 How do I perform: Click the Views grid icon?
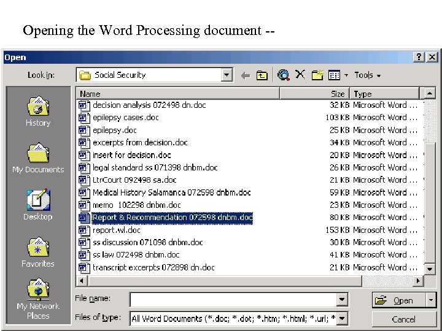pyautogui.click(x=335, y=75)
